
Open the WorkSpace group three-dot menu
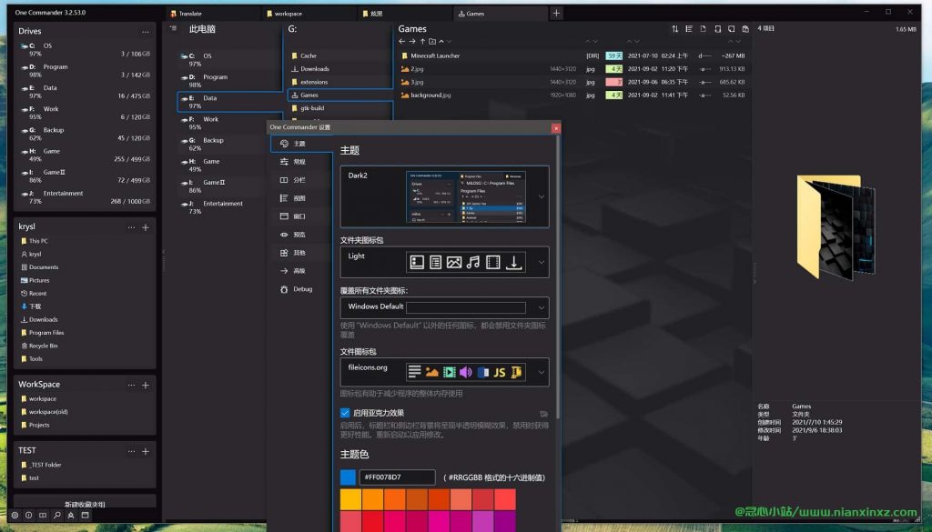pos(131,386)
